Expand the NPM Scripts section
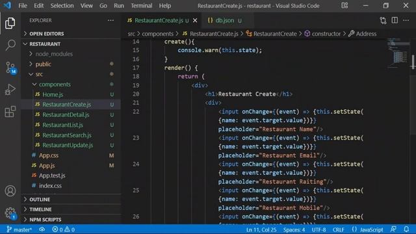Viewport: 416px width, 234px height. click(71, 220)
